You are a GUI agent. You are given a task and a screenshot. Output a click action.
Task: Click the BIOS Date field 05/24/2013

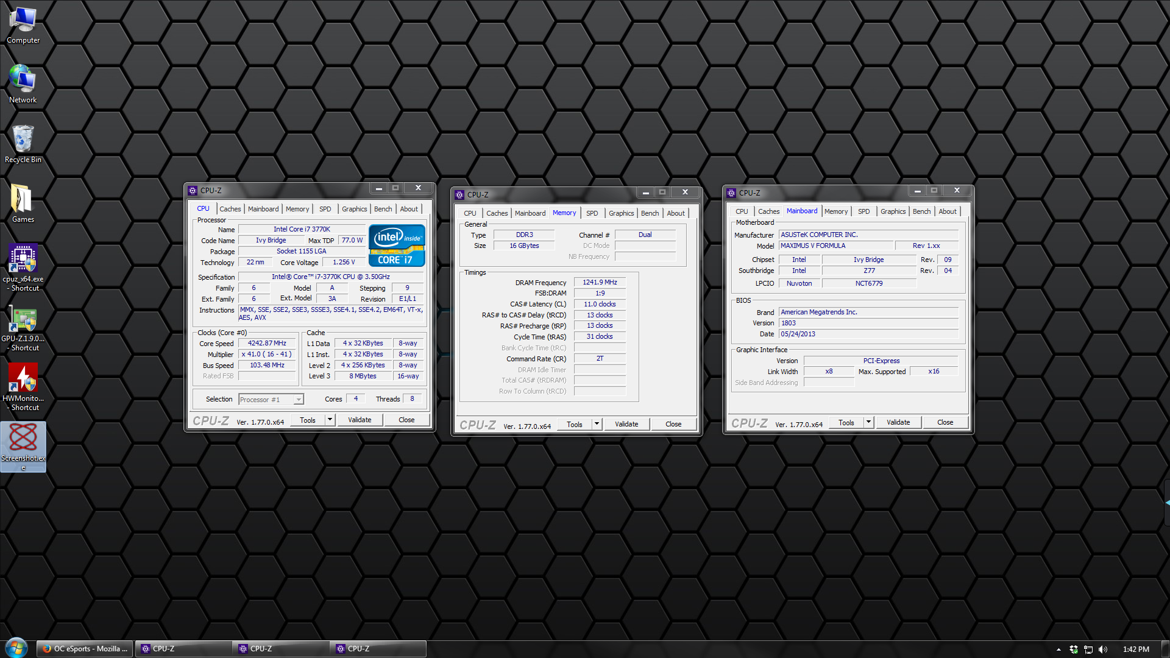868,334
